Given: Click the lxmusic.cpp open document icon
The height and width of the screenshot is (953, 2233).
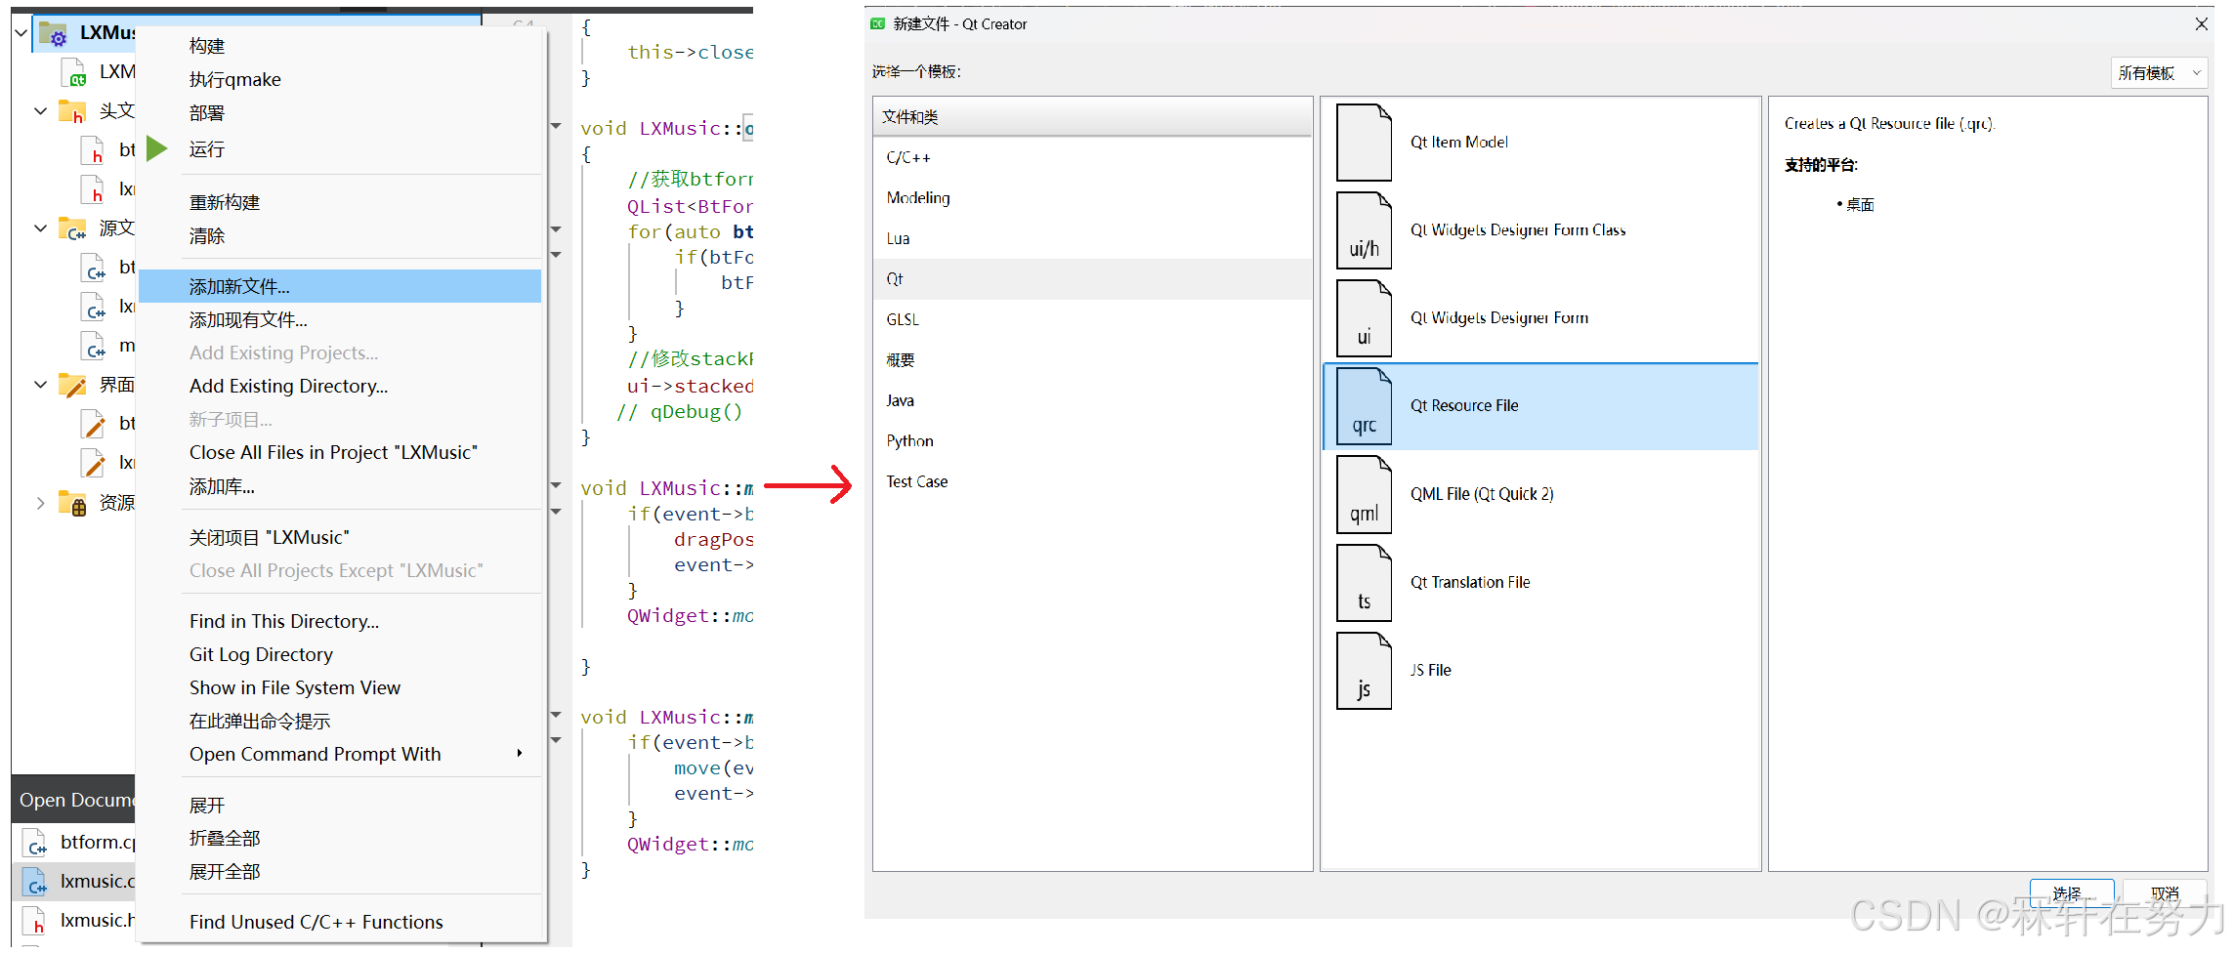Looking at the screenshot, I should pyautogui.click(x=35, y=882).
